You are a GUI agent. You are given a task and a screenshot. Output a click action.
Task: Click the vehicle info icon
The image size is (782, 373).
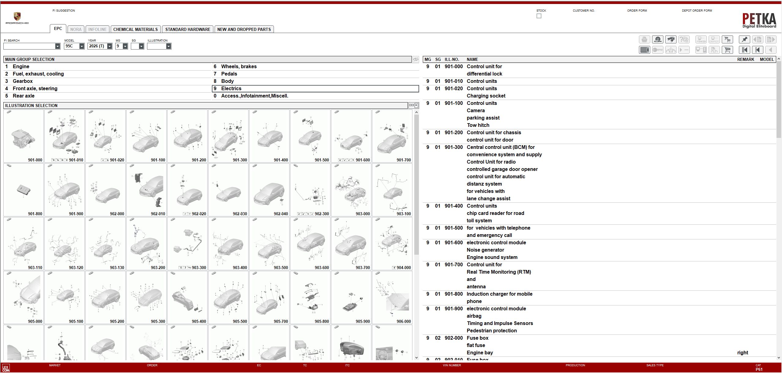671,50
